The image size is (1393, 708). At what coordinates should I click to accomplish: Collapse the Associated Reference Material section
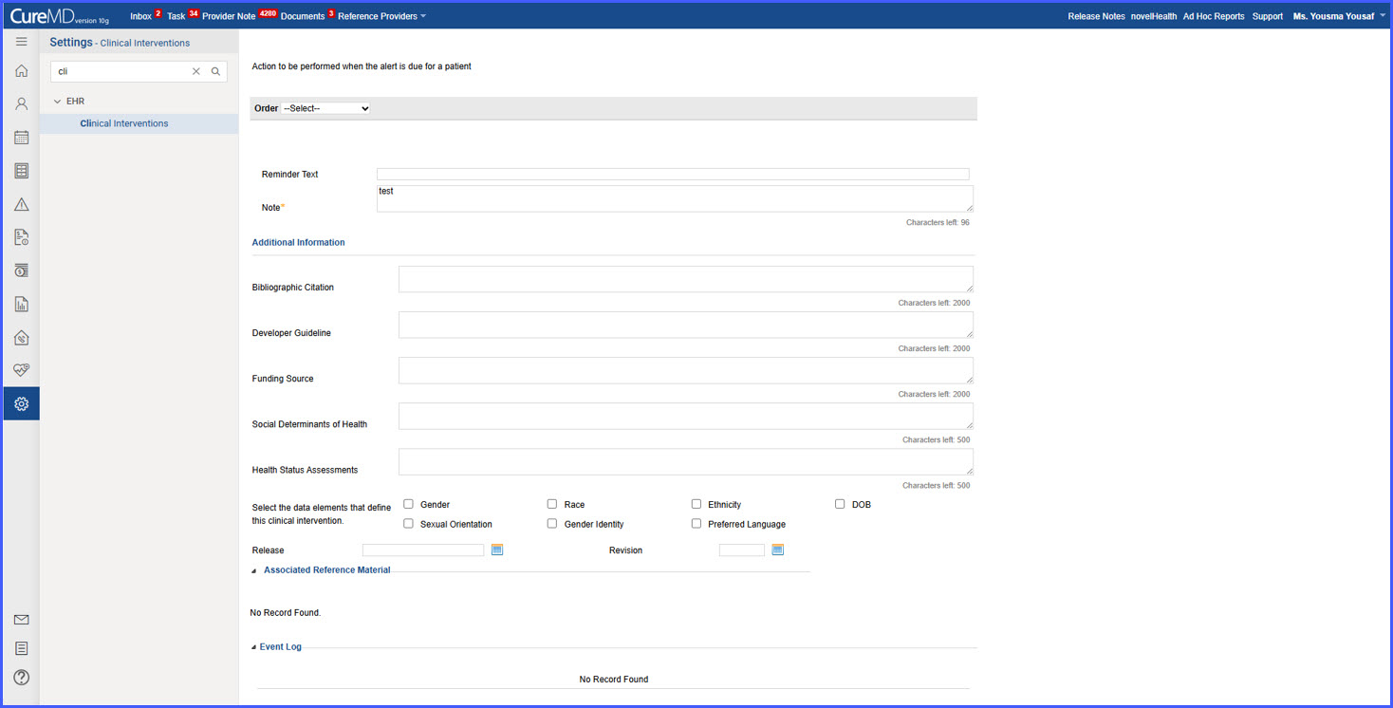point(254,570)
